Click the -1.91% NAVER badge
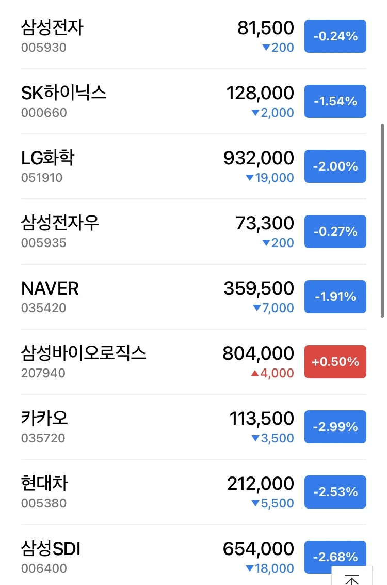This screenshot has width=387, height=585. 335,297
